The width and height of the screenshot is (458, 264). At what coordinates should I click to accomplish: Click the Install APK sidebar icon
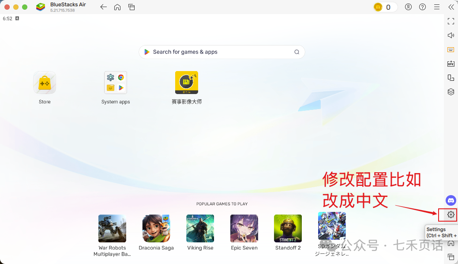[x=450, y=64]
